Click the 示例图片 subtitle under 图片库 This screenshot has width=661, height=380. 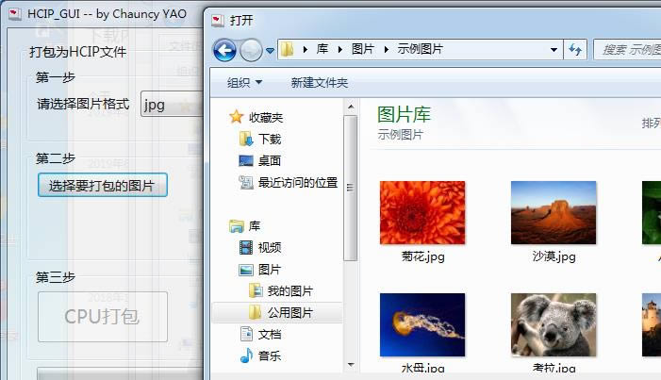coord(400,135)
